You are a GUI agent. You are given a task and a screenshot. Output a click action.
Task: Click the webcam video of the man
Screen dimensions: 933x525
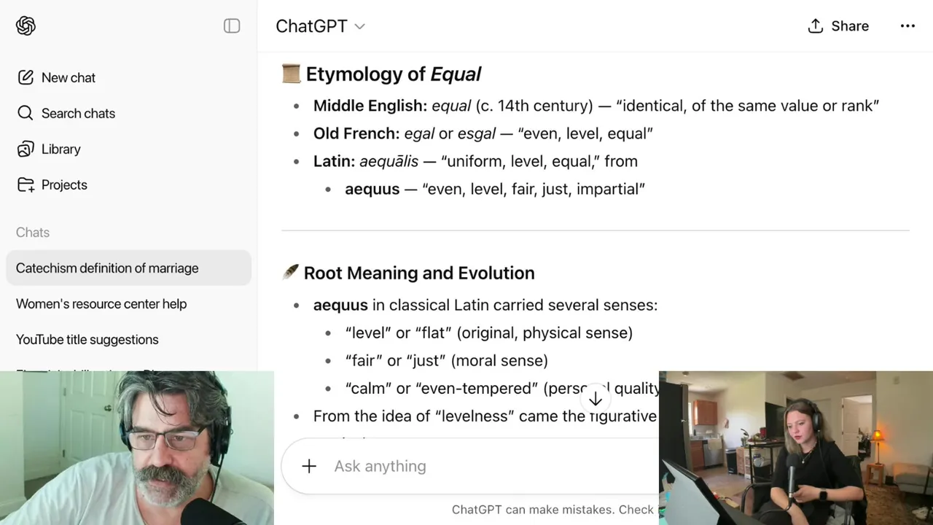pos(137,448)
